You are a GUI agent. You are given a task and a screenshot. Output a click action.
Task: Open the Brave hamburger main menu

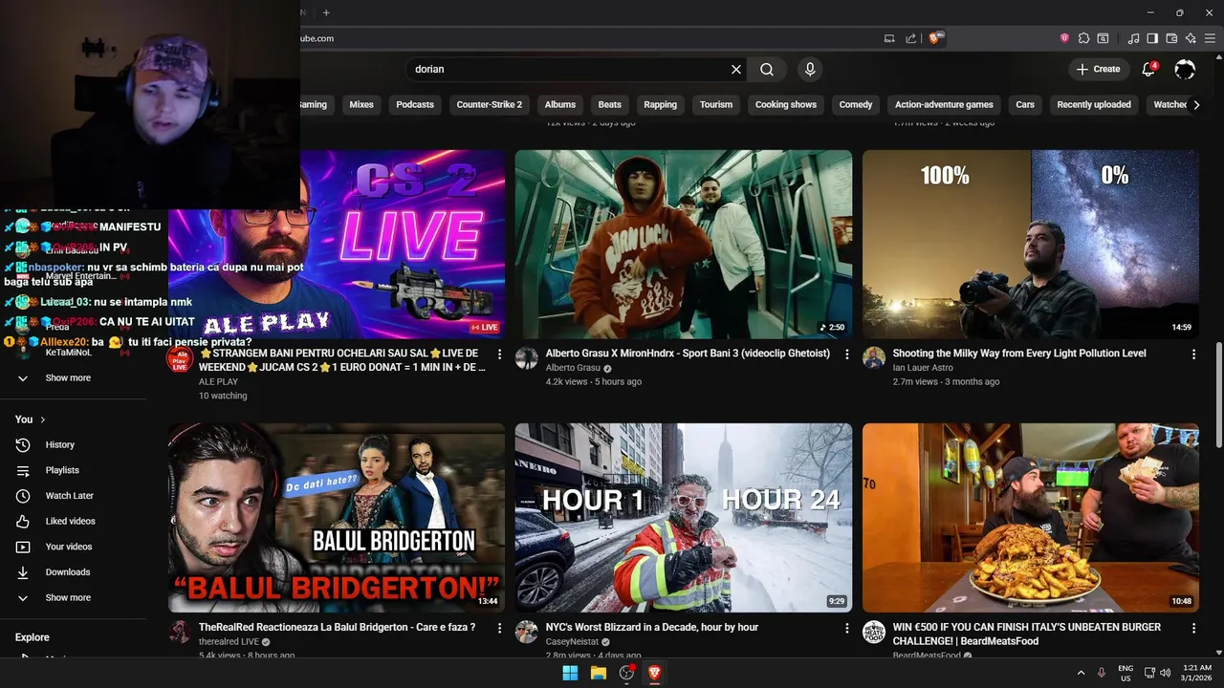point(1211,38)
